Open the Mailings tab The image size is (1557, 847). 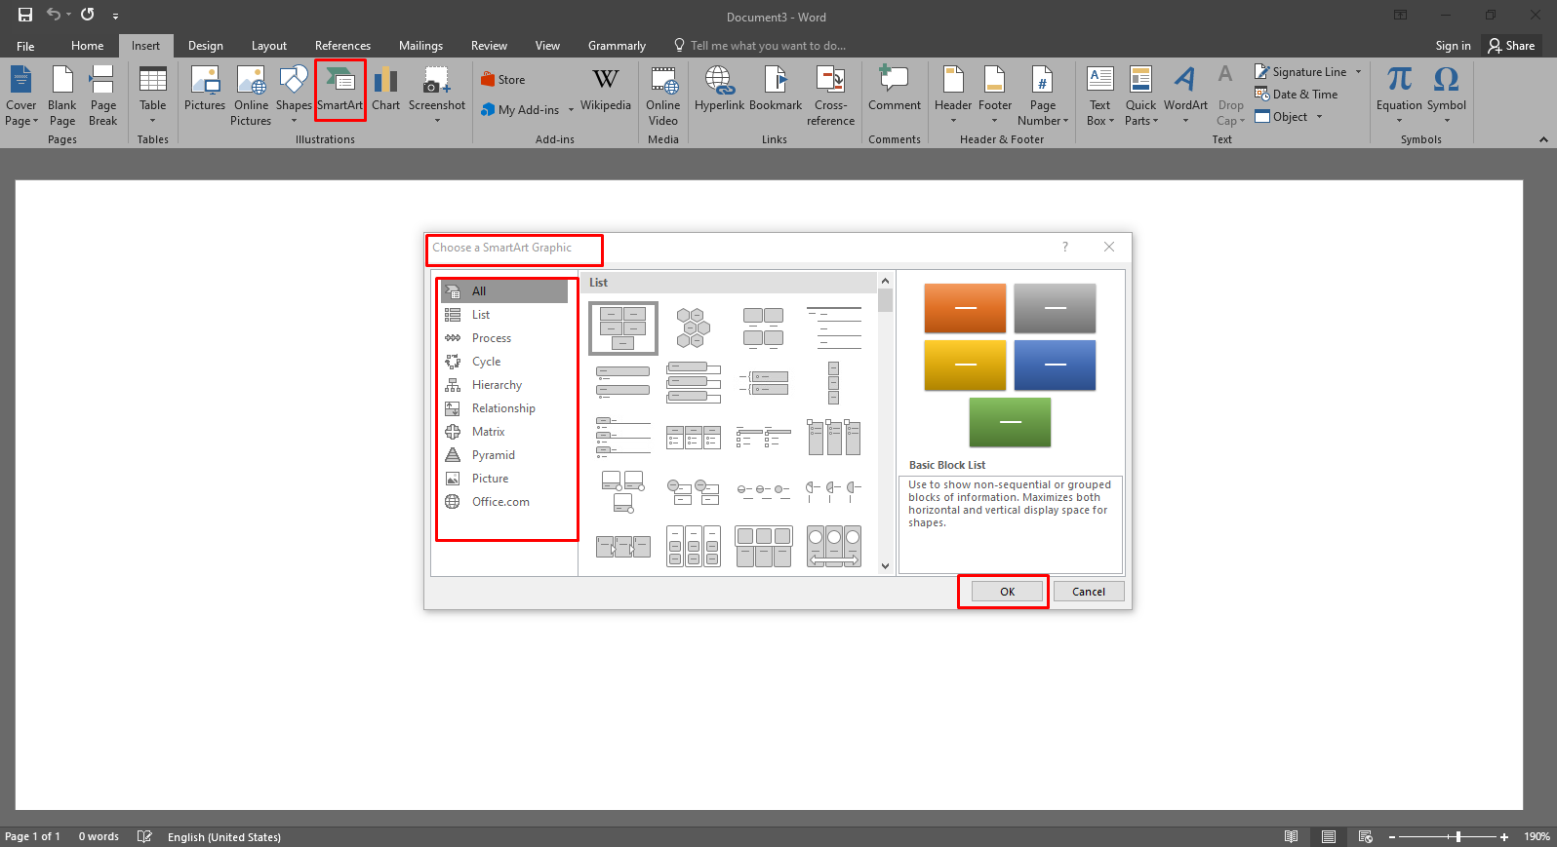point(420,46)
